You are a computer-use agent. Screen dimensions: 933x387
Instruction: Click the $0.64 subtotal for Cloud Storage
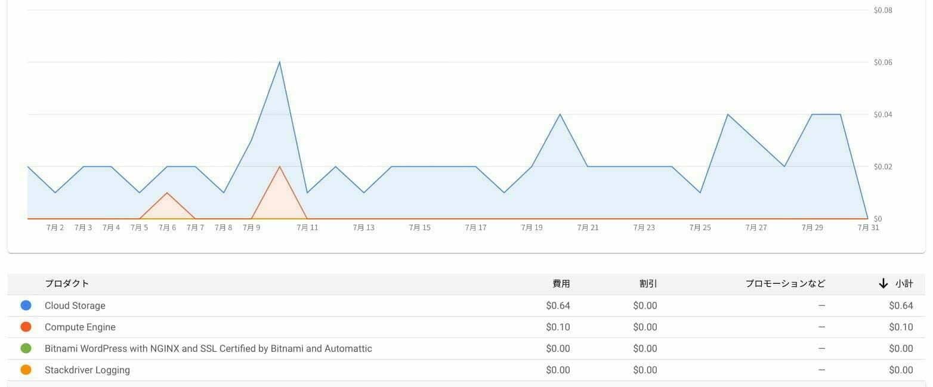(x=901, y=305)
